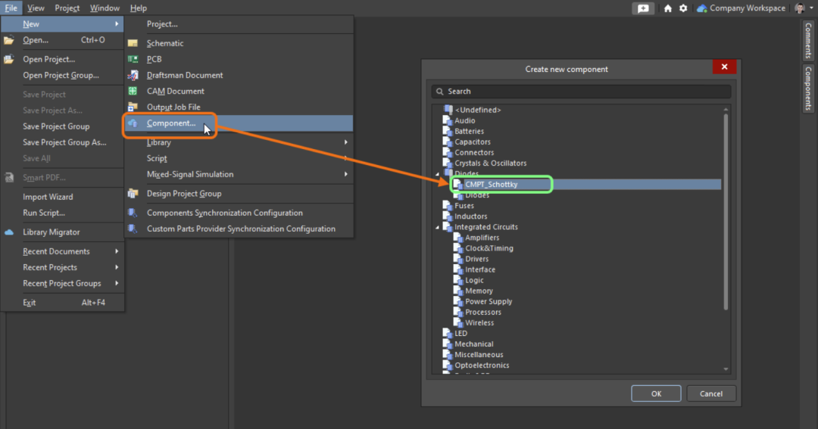Open the Help menu

pyautogui.click(x=139, y=8)
